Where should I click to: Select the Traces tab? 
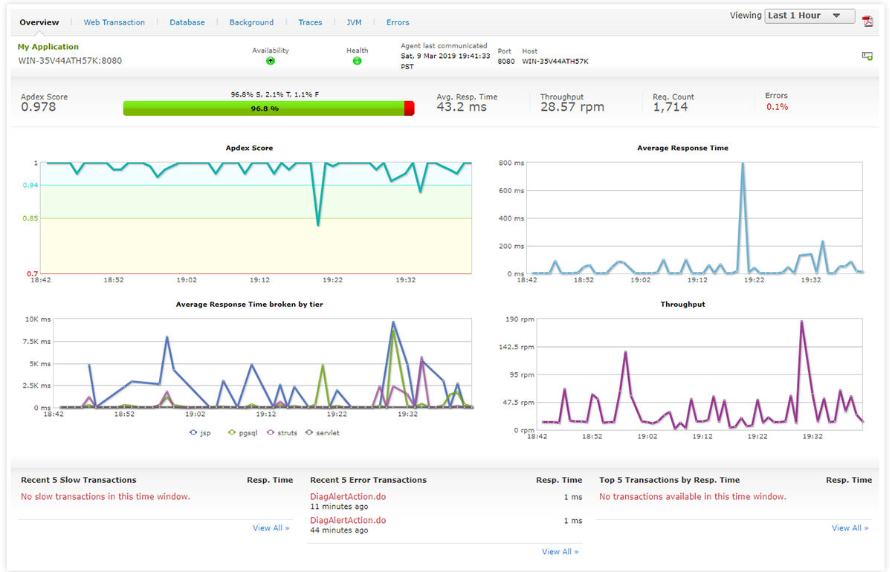point(310,22)
